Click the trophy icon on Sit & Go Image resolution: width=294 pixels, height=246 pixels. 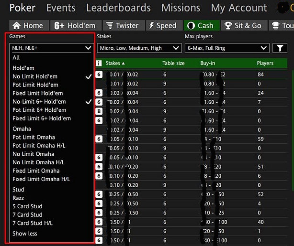tap(228, 26)
